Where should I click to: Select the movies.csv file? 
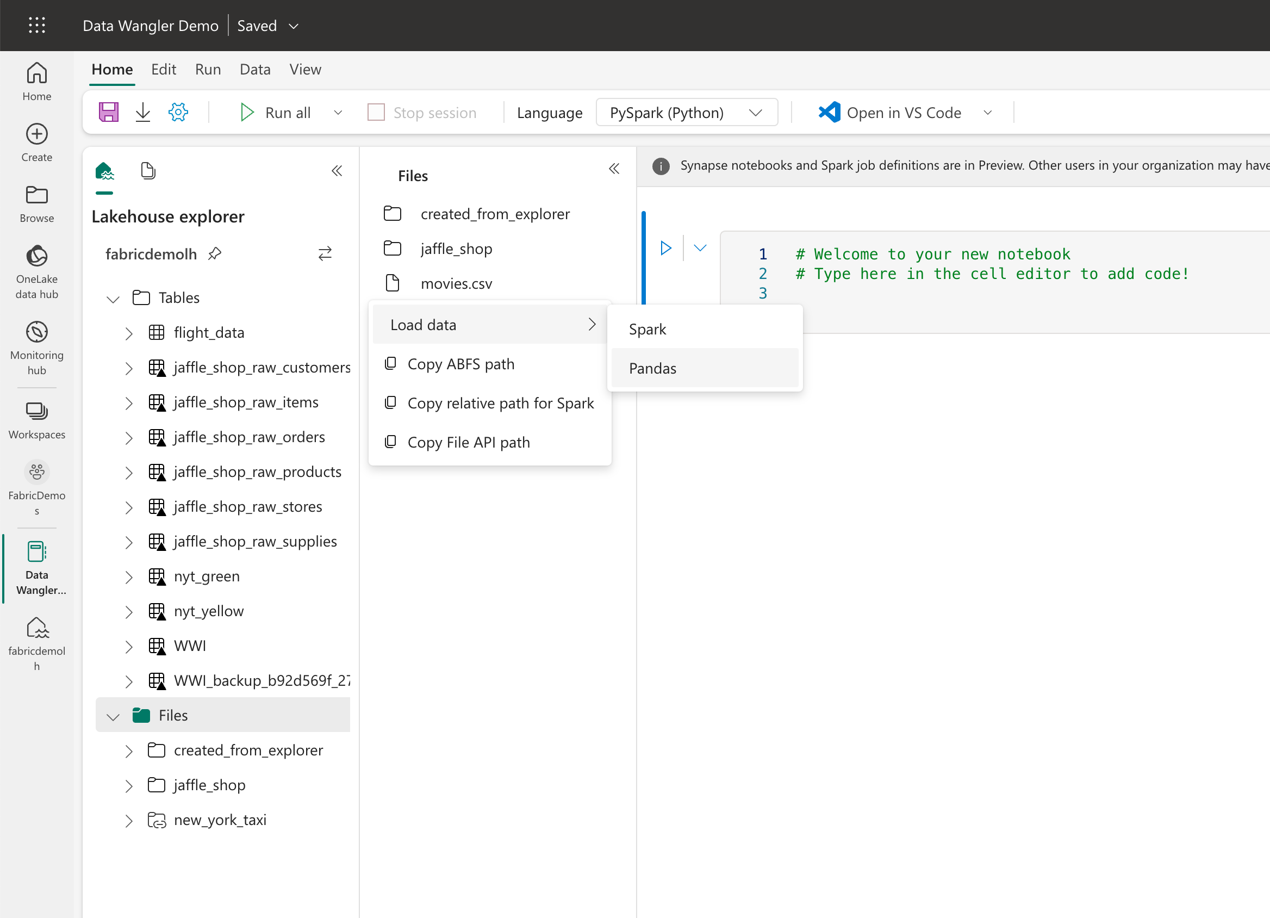click(x=456, y=283)
